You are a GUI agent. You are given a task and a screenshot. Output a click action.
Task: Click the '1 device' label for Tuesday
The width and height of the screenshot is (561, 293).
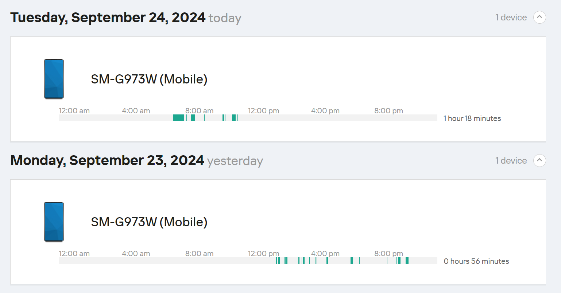point(511,17)
